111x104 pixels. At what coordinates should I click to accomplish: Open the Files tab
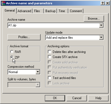pos(37,11)
